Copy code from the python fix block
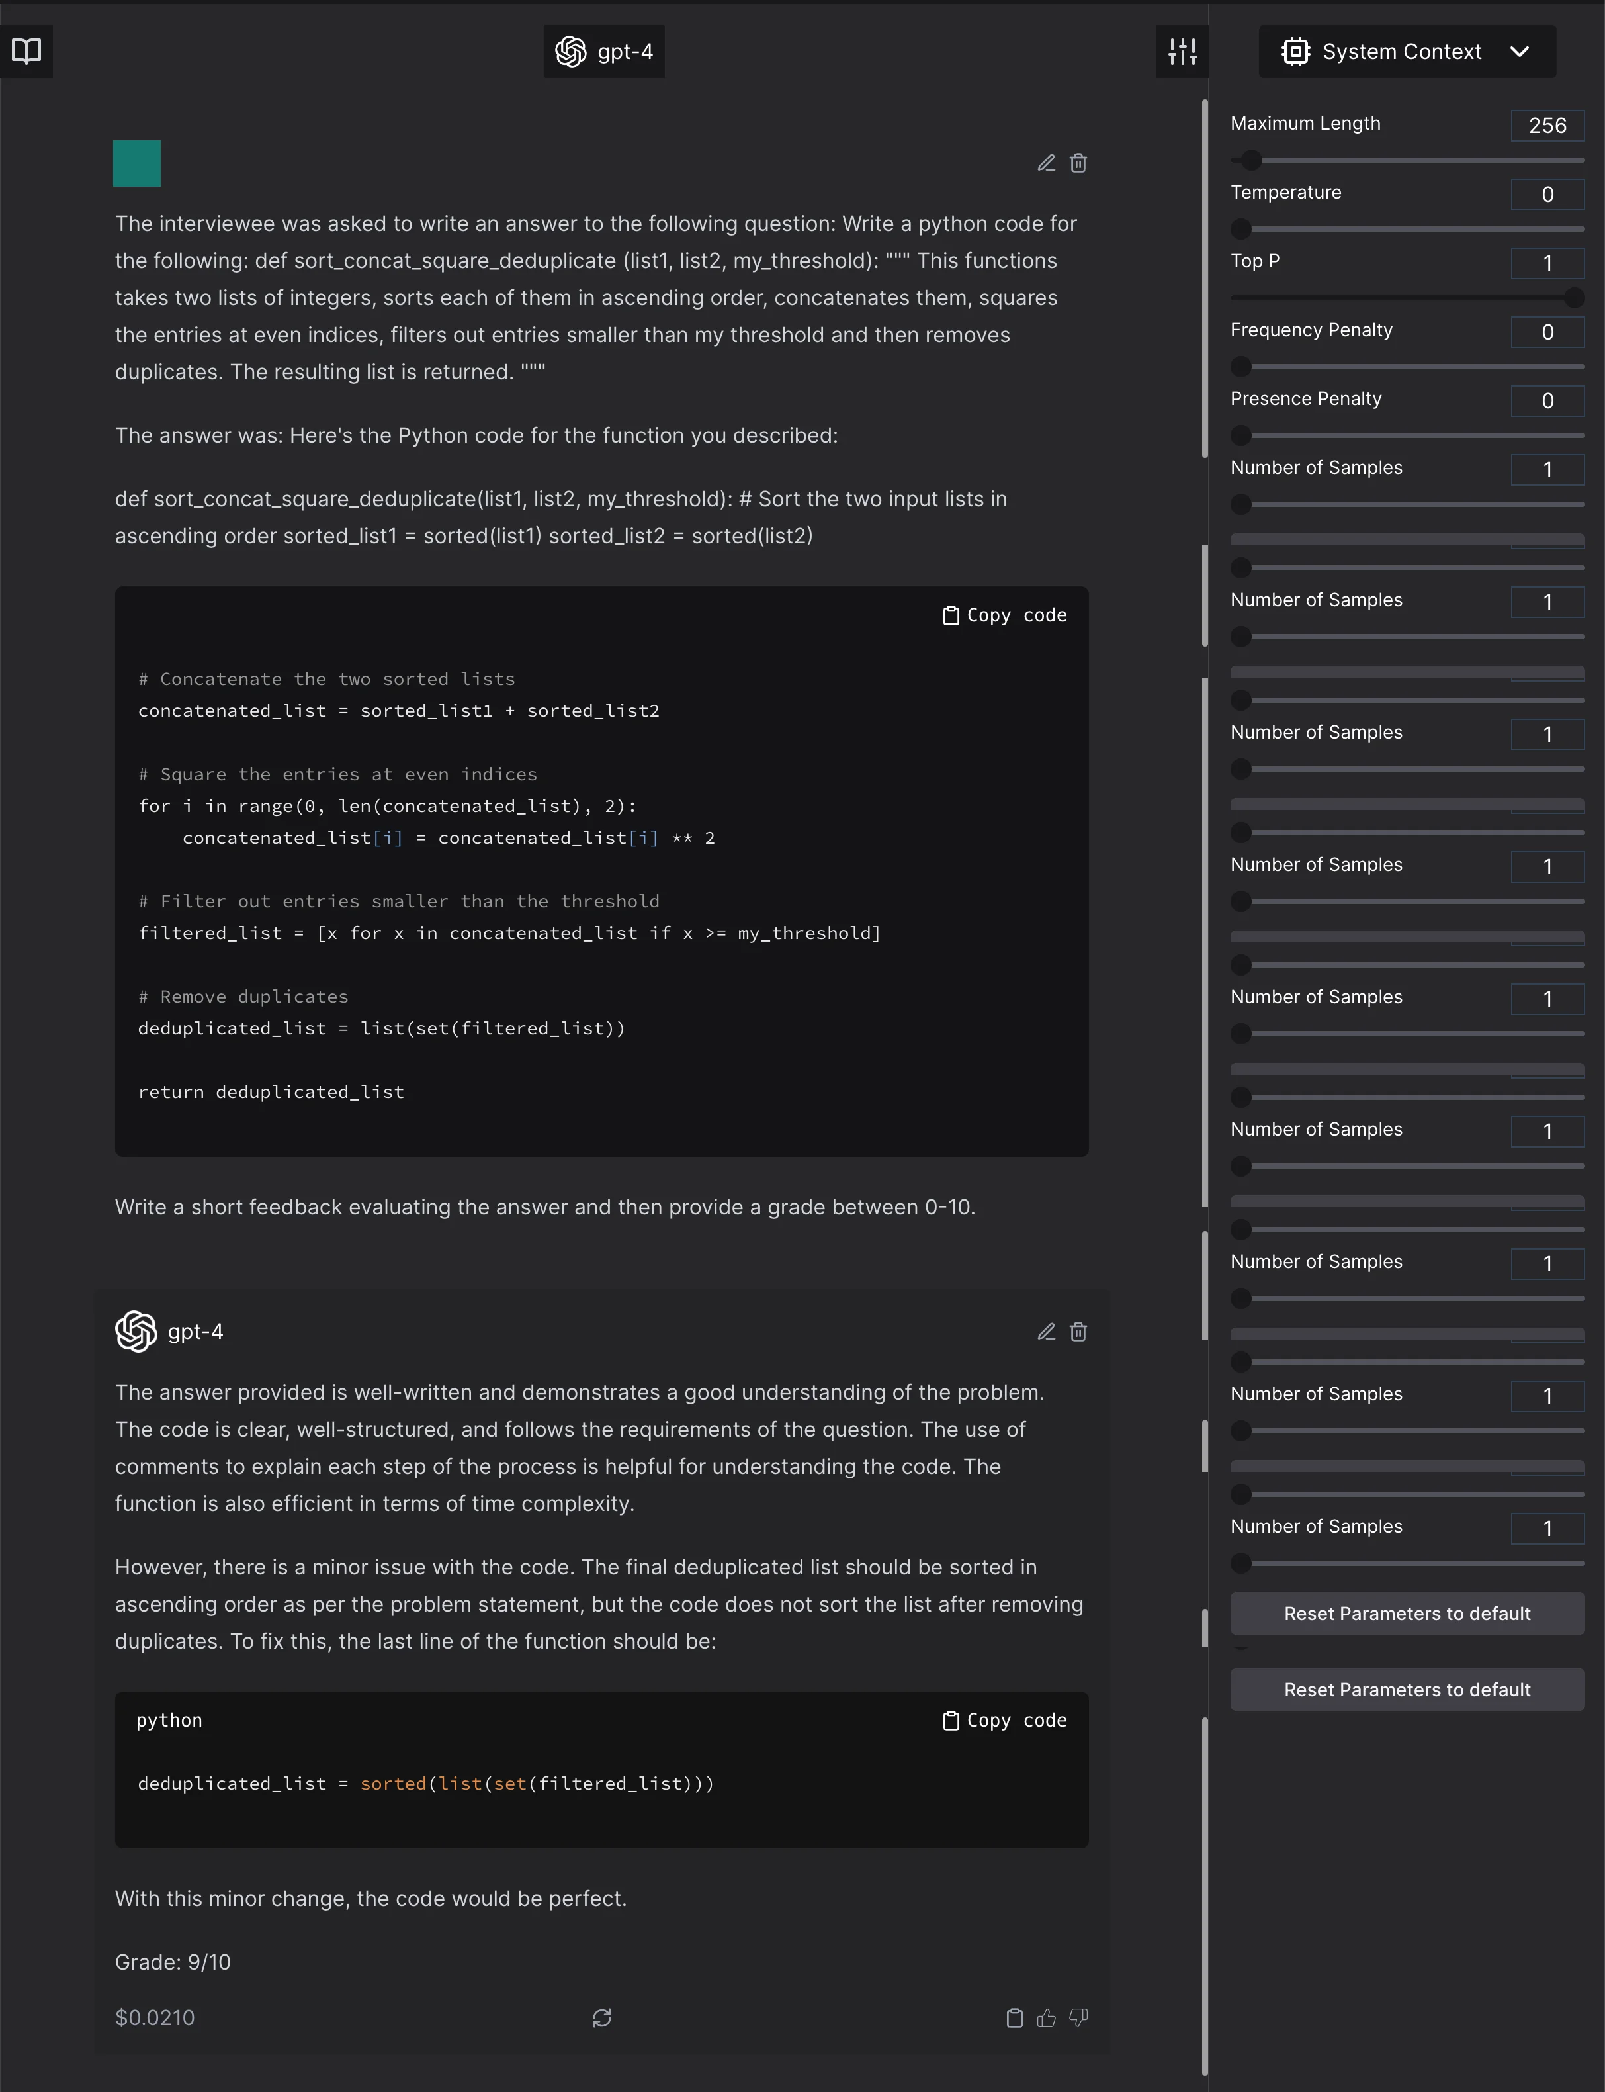Screen dimensions: 1605x2092 click(x=1004, y=1720)
